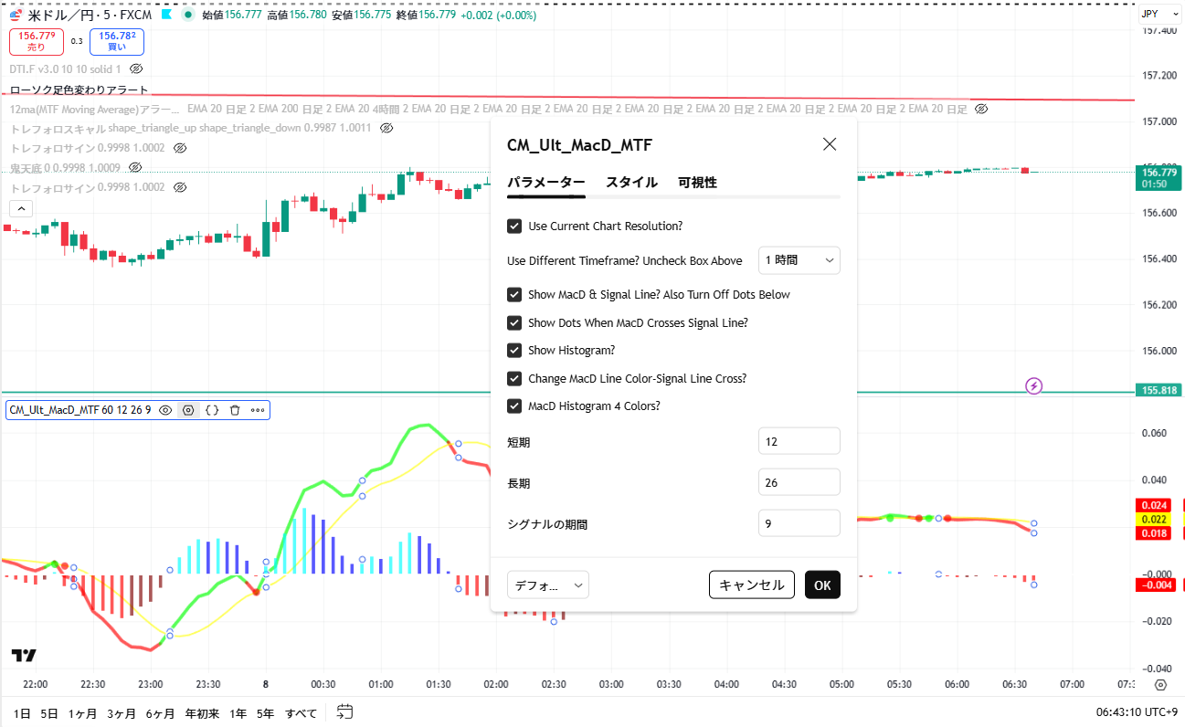Click the lightning bolt icon on chart
The height and width of the screenshot is (727, 1185).
[1034, 386]
